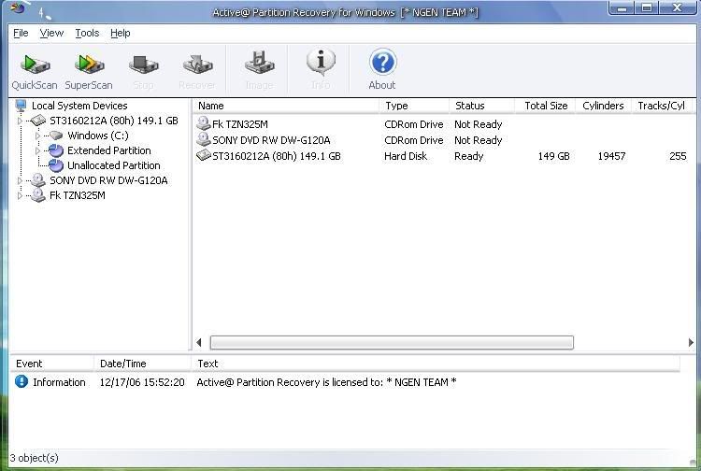Click the Unallocated Partition pie icon
Image resolution: width=701 pixels, height=471 pixels.
(x=56, y=165)
